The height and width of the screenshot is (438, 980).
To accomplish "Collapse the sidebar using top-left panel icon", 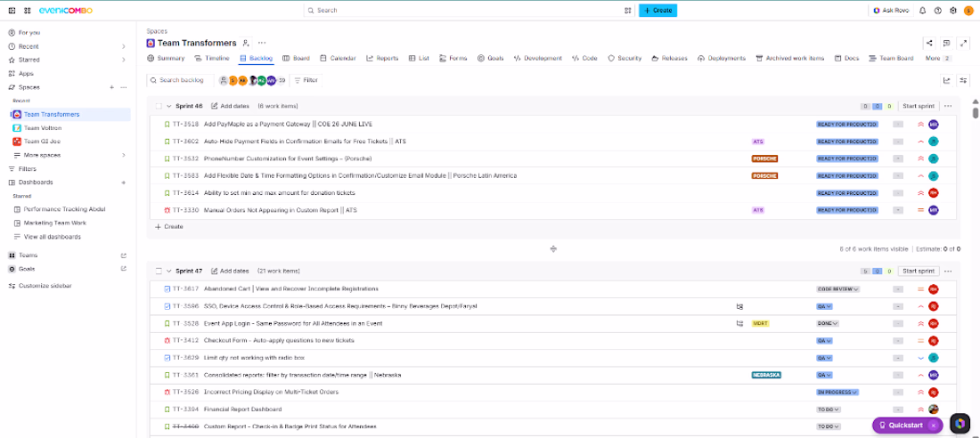I will [x=12, y=11].
